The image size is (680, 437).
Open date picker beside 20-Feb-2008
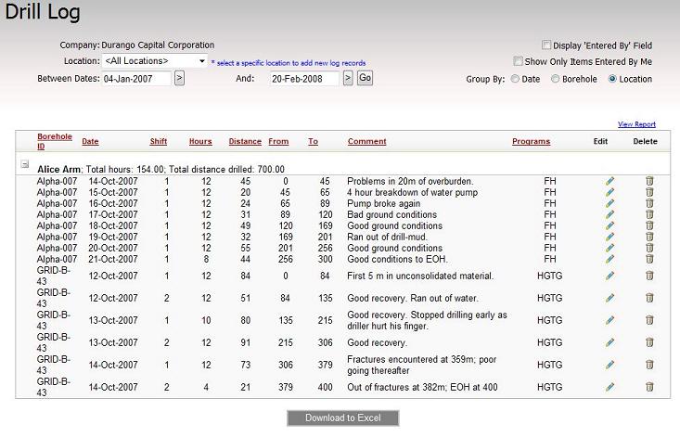tap(348, 79)
